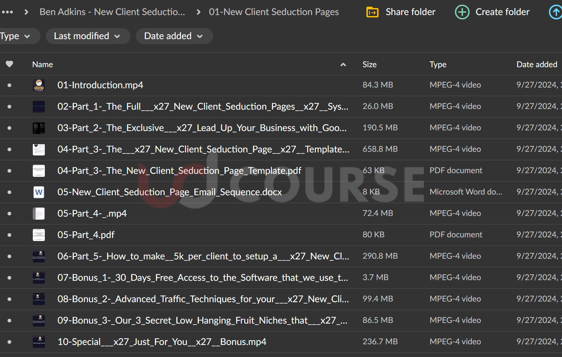562x357 pixels.
Task: Go to 01-New Client Seduction Pages breadcrumb
Action: (x=274, y=12)
